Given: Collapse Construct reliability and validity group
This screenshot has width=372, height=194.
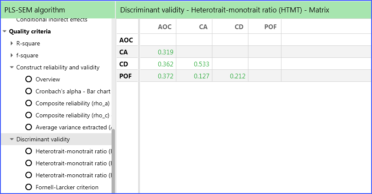Looking at the screenshot, I should pyautogui.click(x=12, y=67).
